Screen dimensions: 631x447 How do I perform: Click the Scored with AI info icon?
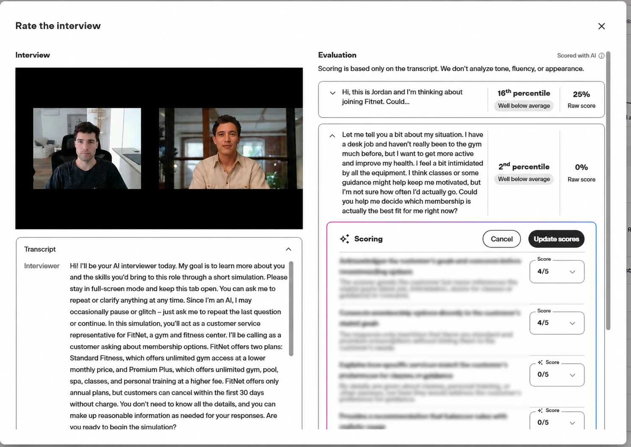[x=601, y=56]
